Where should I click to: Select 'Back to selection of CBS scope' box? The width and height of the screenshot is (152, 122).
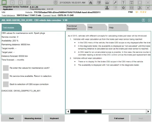[6, 84]
